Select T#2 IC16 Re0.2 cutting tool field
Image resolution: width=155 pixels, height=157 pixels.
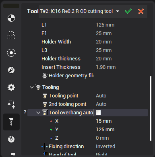[x=76, y=11]
